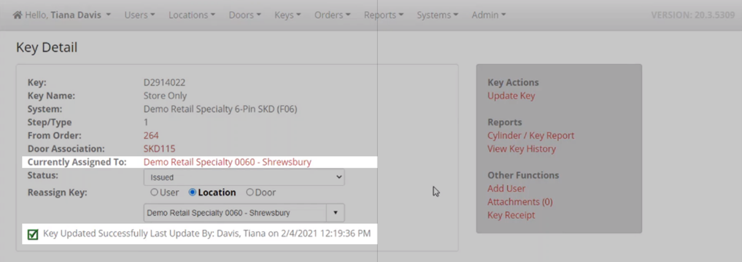Open the Keys menu
Image resolution: width=742 pixels, height=262 pixels.
tap(288, 15)
